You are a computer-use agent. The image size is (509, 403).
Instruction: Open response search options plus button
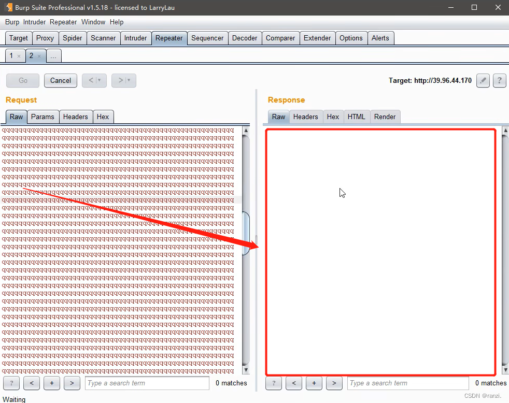pos(314,383)
